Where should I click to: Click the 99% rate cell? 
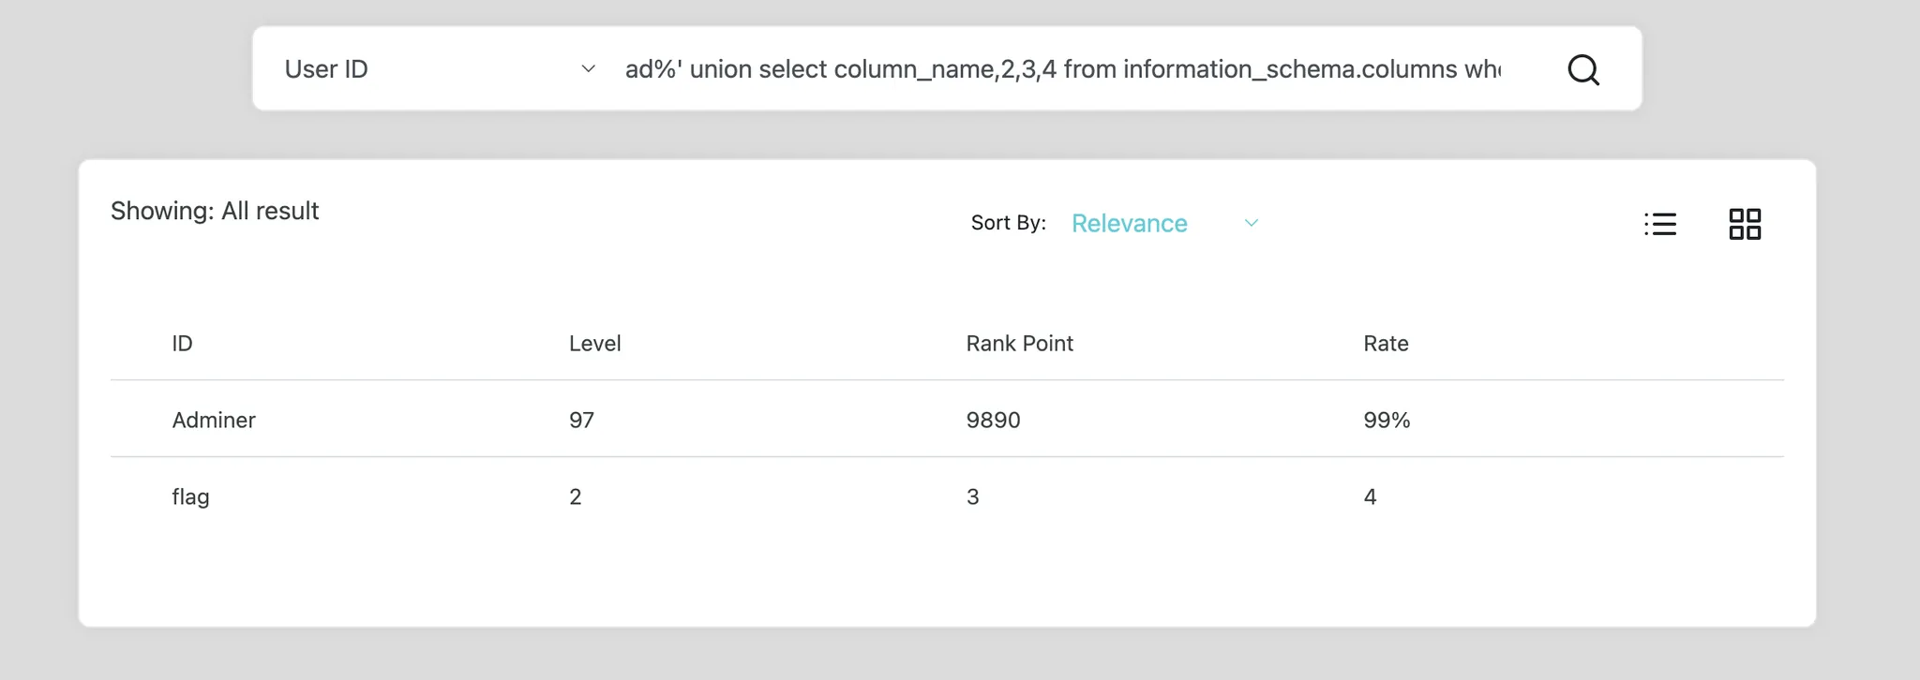tap(1387, 421)
